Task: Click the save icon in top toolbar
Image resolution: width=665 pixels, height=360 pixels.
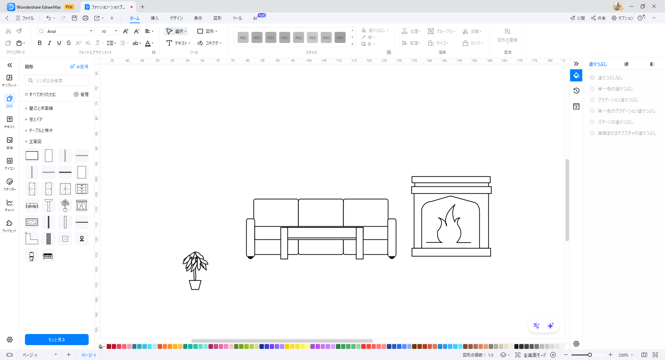Action: pyautogui.click(x=74, y=18)
